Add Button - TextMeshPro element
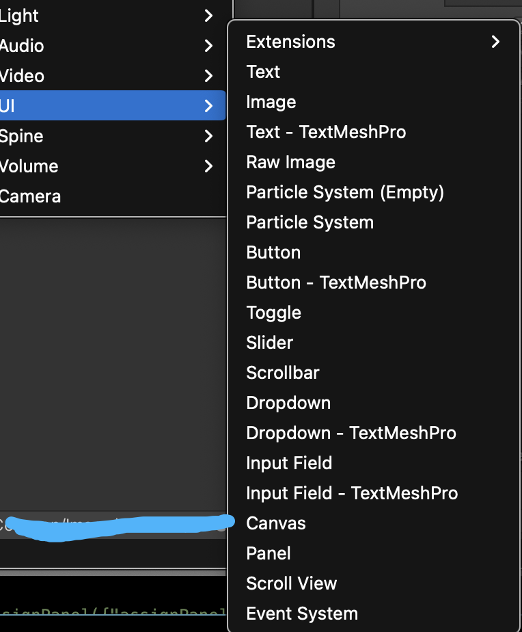Image resolution: width=522 pixels, height=632 pixels. point(336,282)
